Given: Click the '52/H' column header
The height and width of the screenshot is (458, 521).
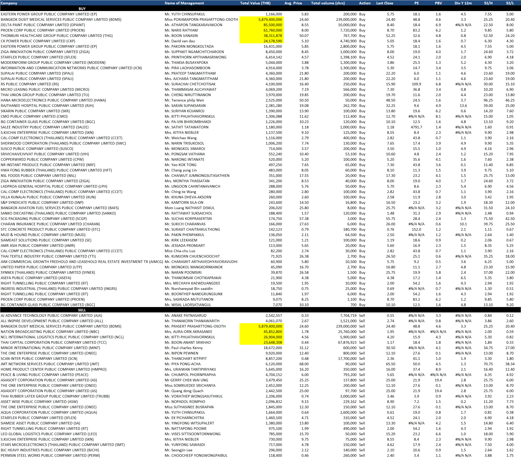Looking at the screenshot, I should tap(488, 3).
